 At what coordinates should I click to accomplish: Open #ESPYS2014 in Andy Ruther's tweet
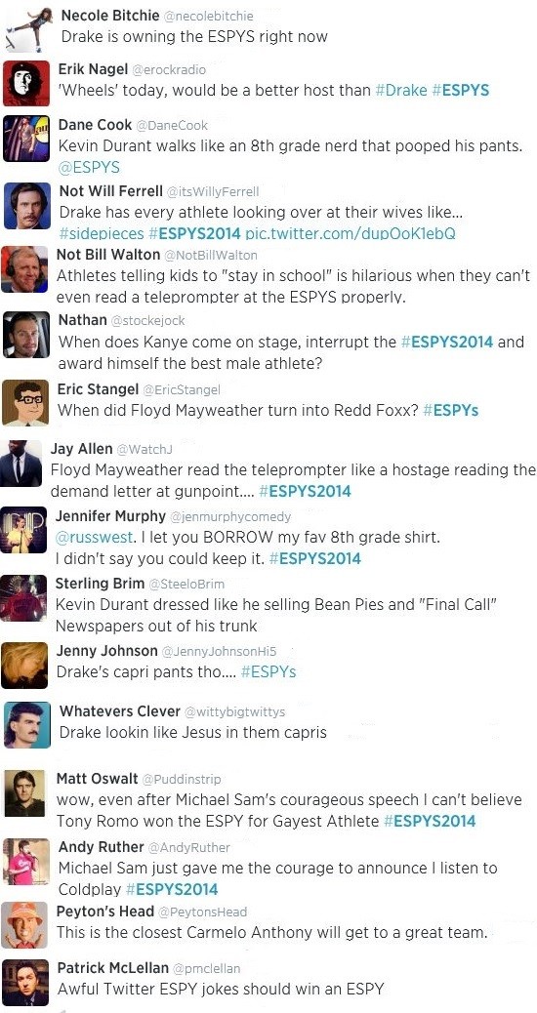(172, 890)
